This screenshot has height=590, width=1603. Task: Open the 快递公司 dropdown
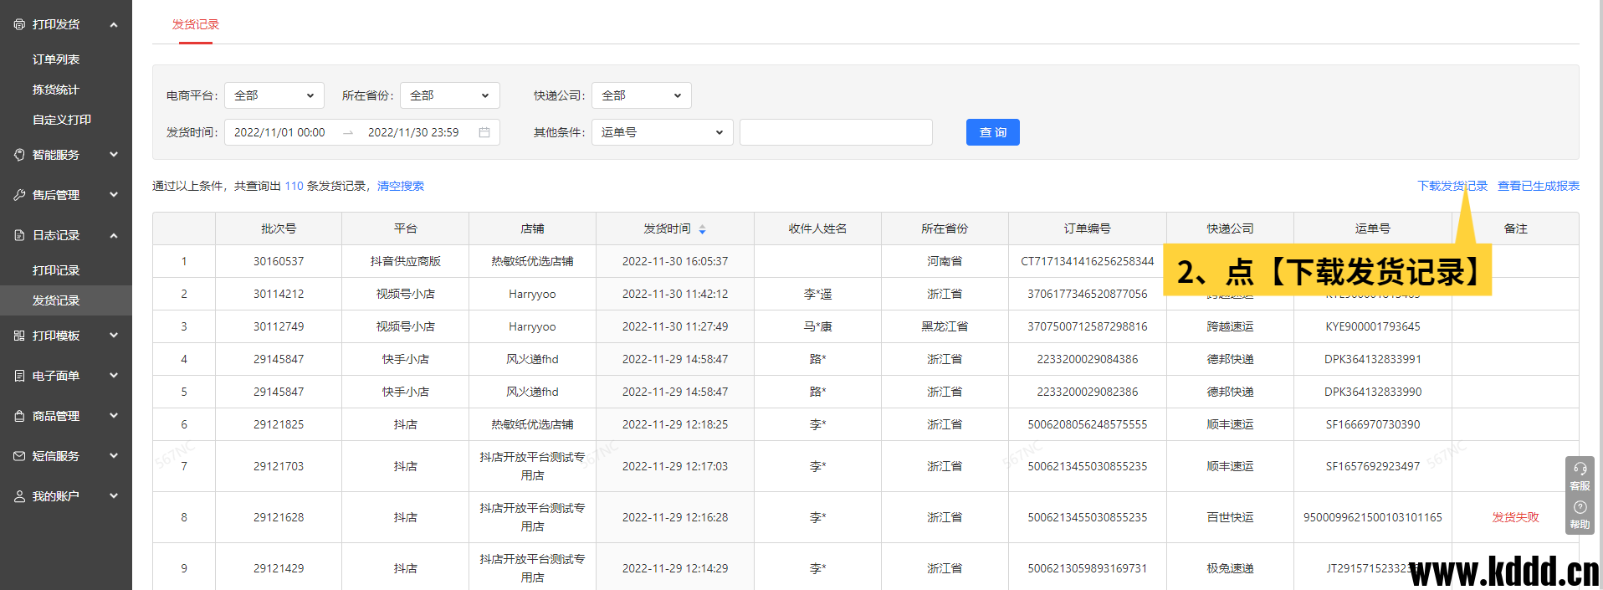click(x=641, y=95)
